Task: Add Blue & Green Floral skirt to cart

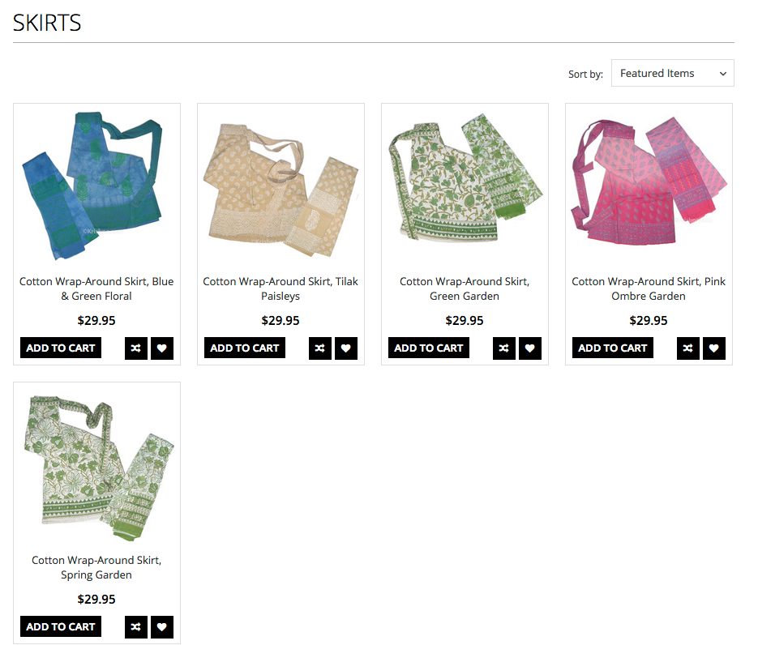Action: coord(61,348)
